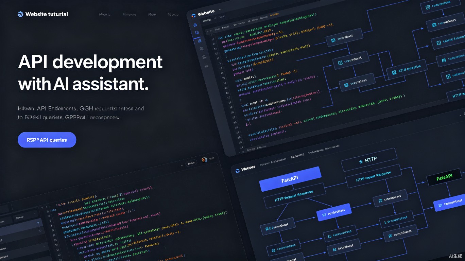Open the Now link in top navigation

coord(152,14)
